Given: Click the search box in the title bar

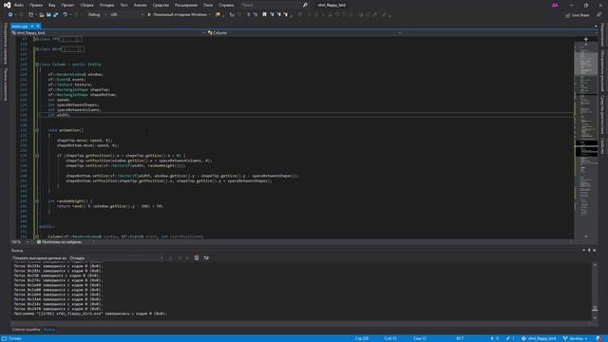Looking at the screenshot, I should 275,5.
